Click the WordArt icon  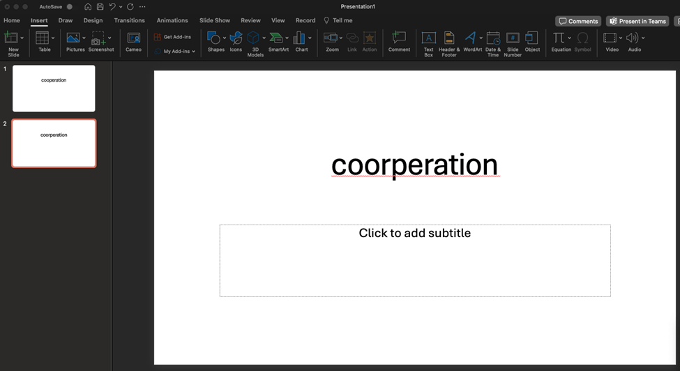click(471, 38)
